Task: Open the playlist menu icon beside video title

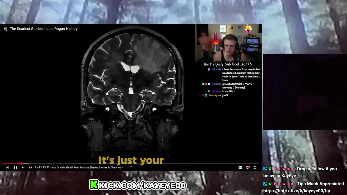Action: point(5,29)
